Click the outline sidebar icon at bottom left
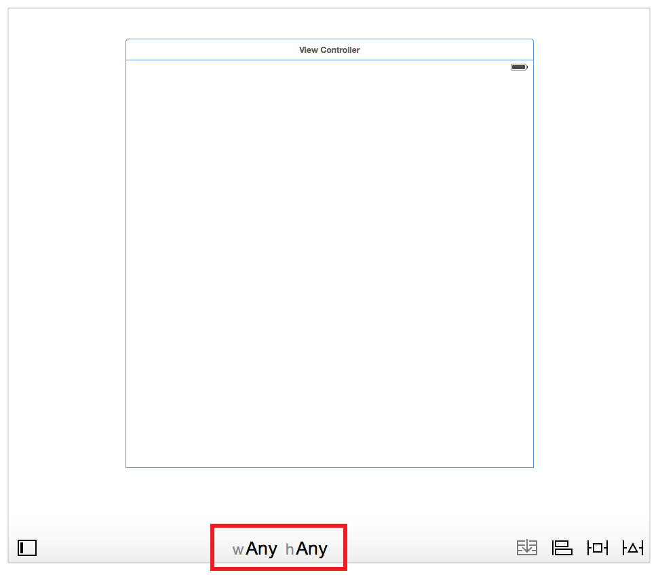This screenshot has height=577, width=658. (26, 548)
